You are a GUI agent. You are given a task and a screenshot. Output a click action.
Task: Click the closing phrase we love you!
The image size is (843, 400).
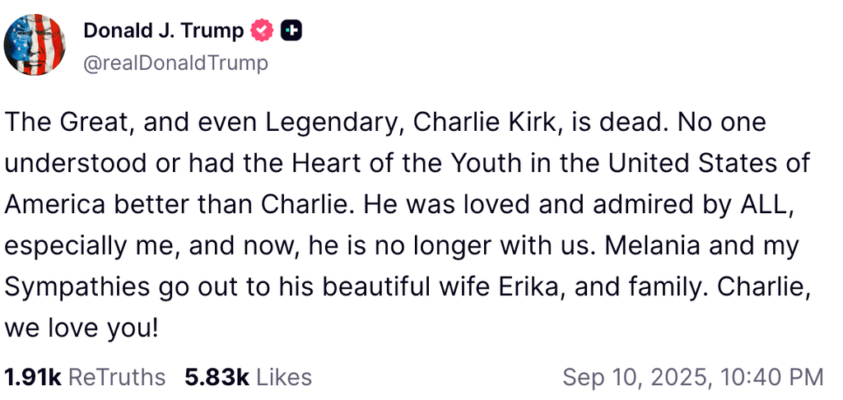80,328
